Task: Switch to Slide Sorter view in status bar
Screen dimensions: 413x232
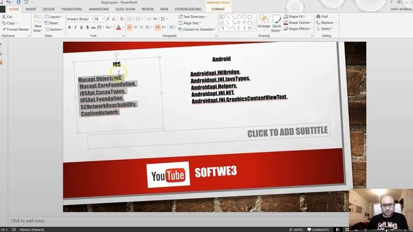Action: [347, 229]
